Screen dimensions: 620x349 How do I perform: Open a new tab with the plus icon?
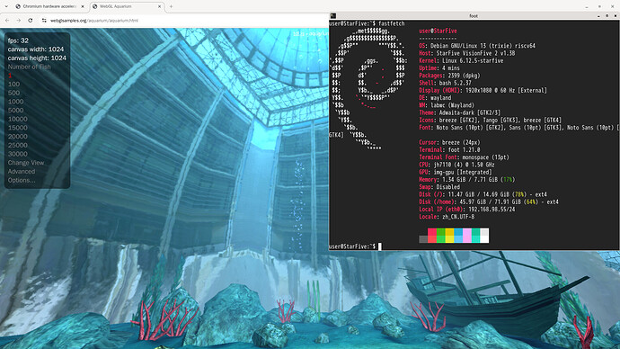(x=171, y=6)
